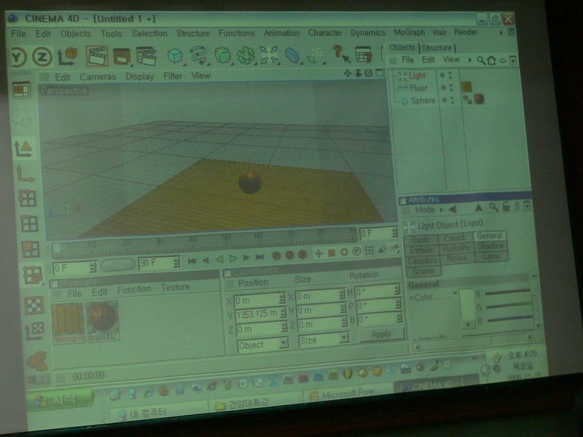
Task: Toggle the viewport layout icon
Action: click(21, 90)
